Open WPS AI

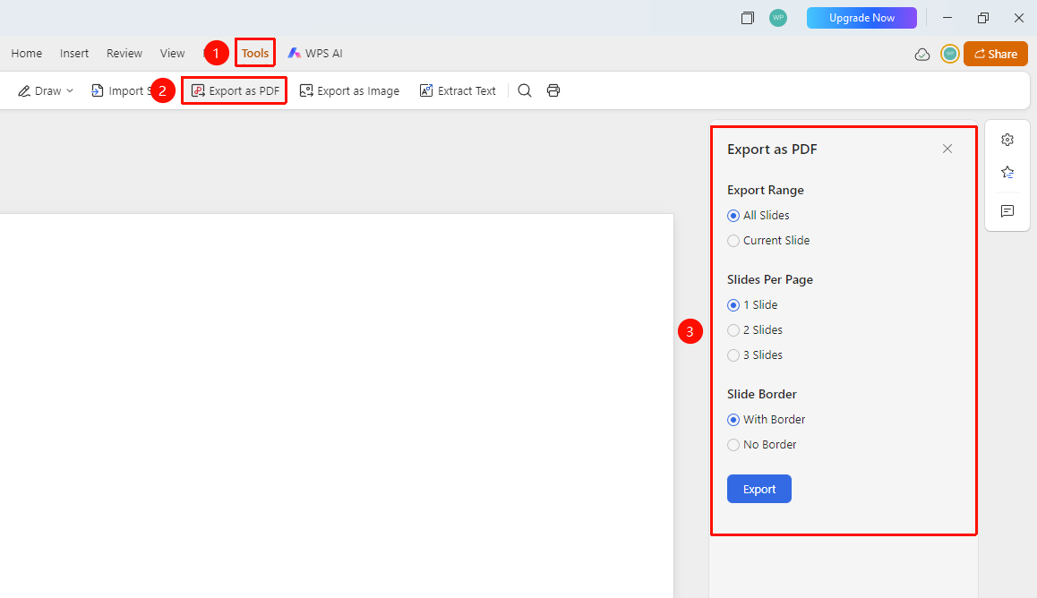coord(315,54)
